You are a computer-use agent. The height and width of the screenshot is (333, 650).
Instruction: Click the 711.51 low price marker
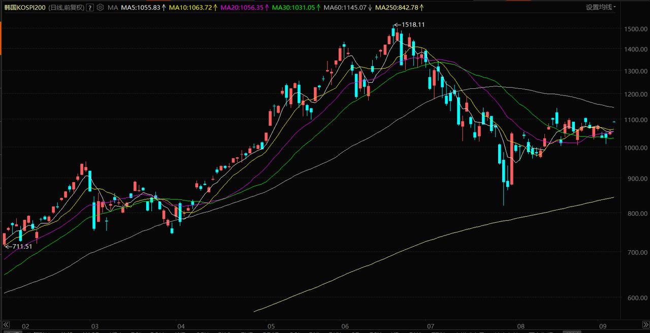click(x=19, y=247)
